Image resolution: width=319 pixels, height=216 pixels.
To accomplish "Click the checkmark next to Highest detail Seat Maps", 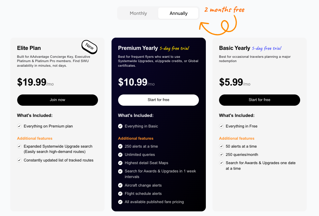I will tap(120, 163).
